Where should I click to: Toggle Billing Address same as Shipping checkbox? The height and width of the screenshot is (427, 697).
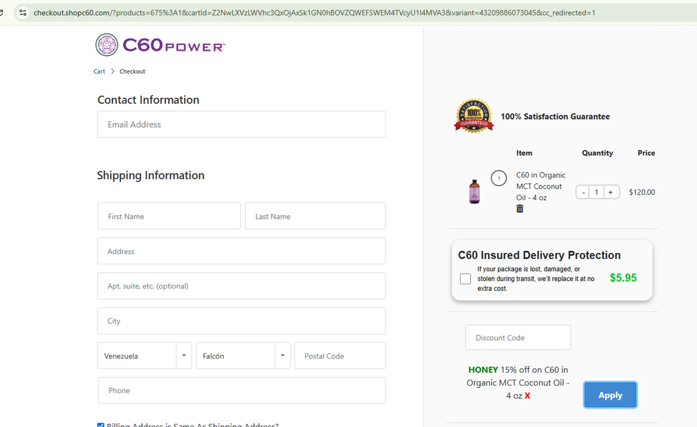tap(101, 425)
